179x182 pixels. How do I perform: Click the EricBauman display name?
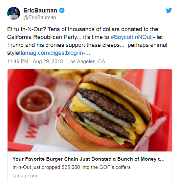40,11
